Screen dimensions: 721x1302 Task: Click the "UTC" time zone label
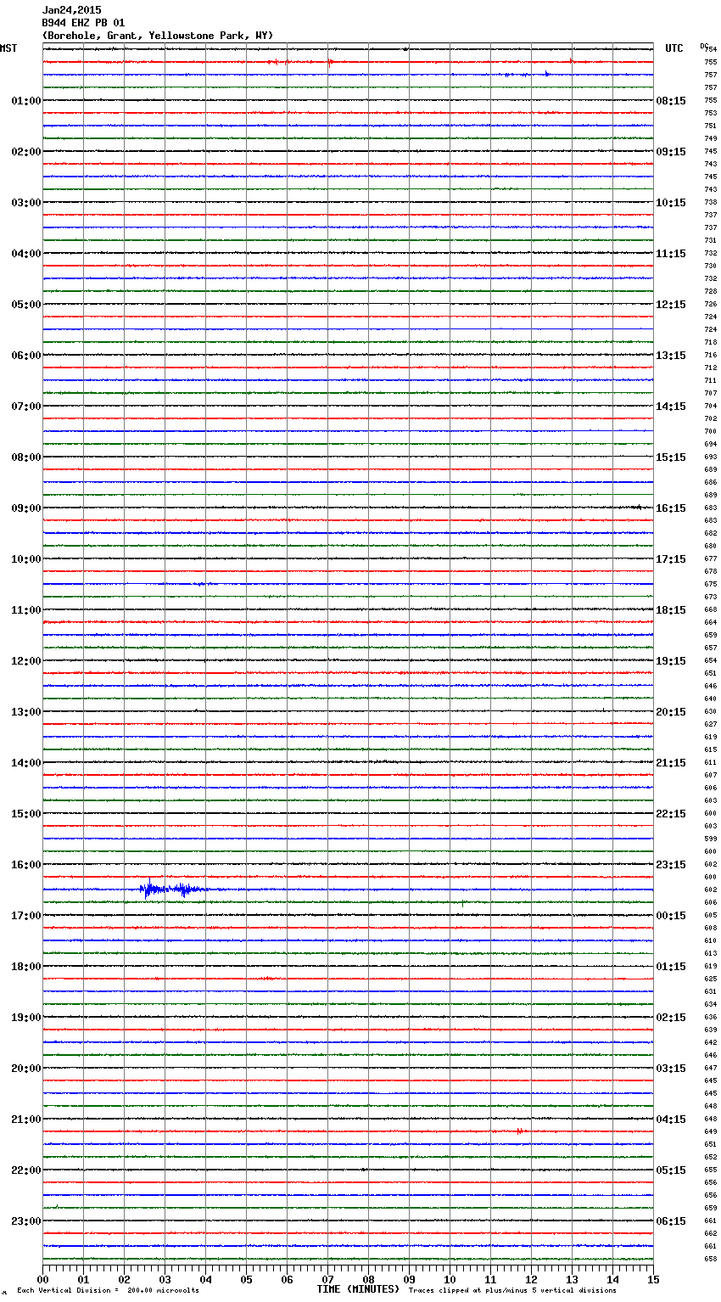click(674, 48)
